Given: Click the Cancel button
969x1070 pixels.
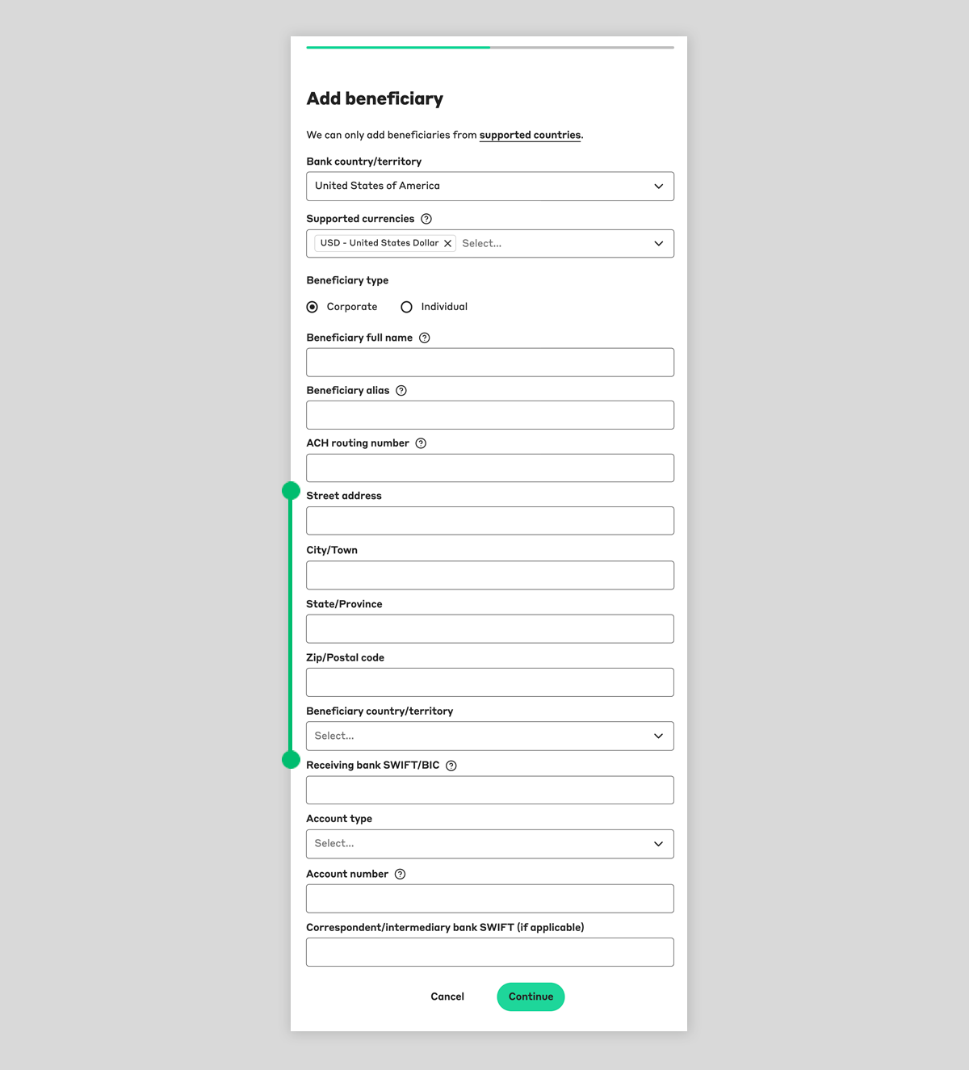Looking at the screenshot, I should (x=447, y=997).
